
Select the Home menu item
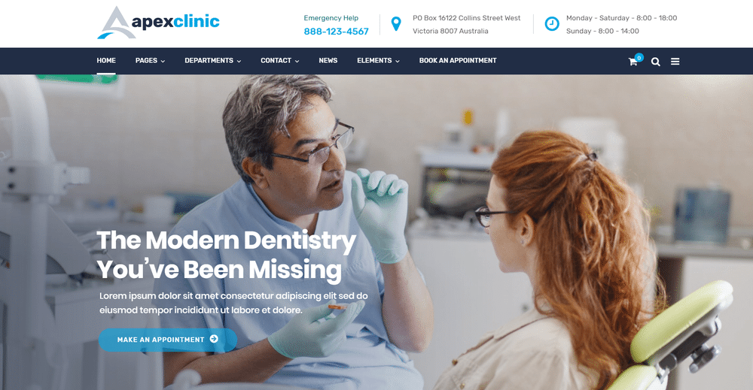point(106,60)
